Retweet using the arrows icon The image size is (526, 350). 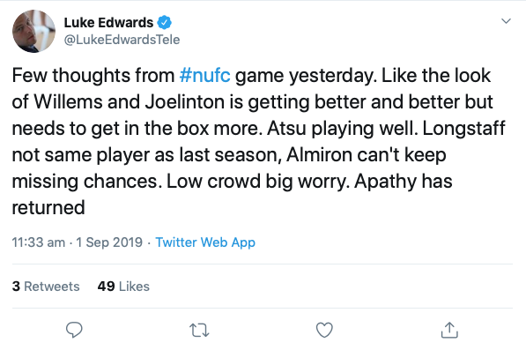199,331
